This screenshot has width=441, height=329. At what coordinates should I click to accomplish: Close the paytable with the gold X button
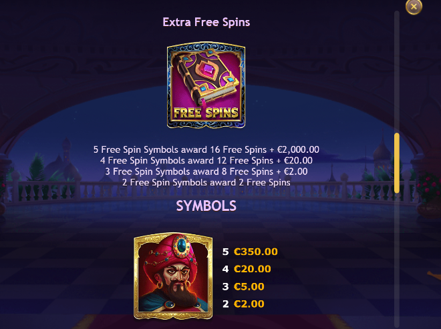[414, 7]
